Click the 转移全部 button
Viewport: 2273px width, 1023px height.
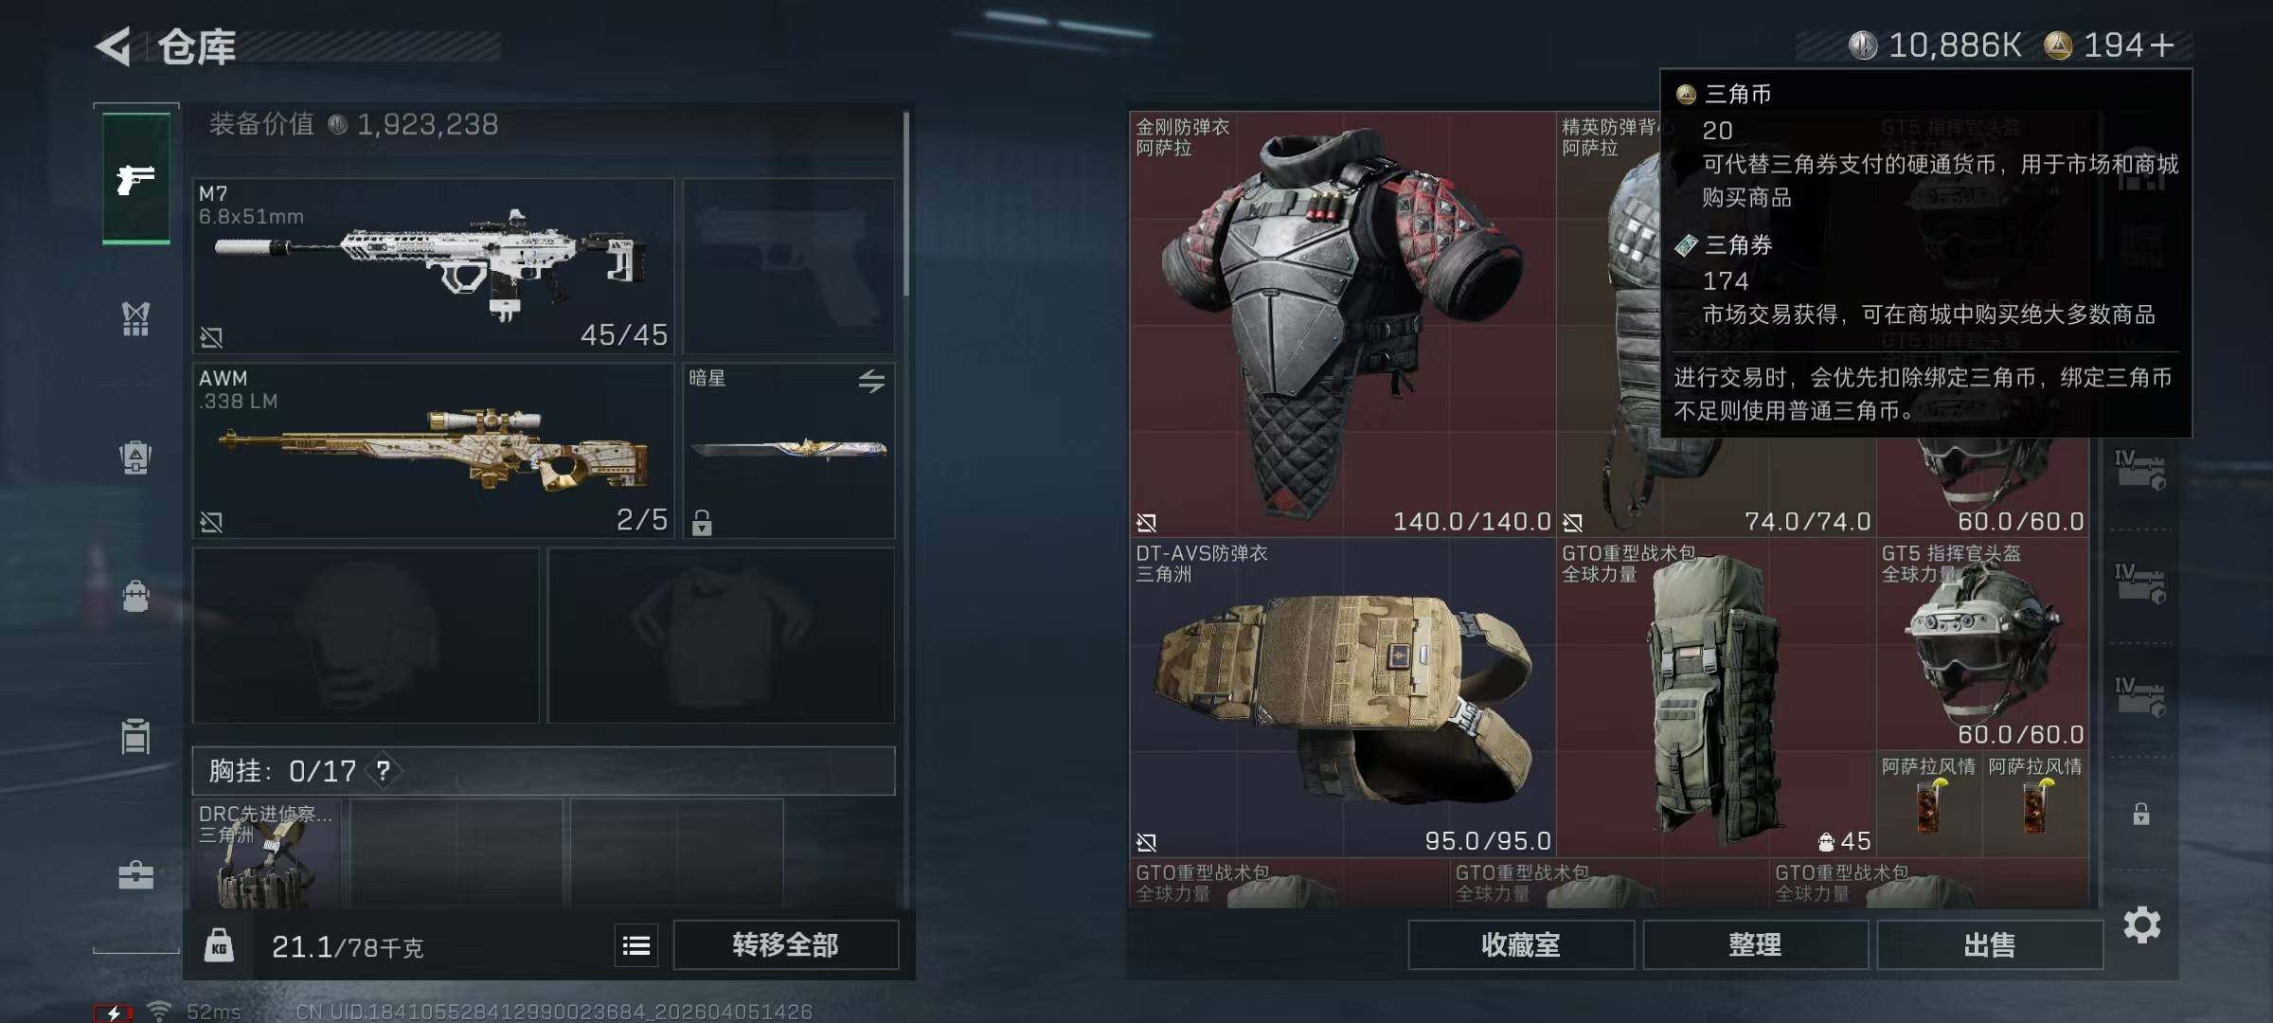click(x=785, y=944)
